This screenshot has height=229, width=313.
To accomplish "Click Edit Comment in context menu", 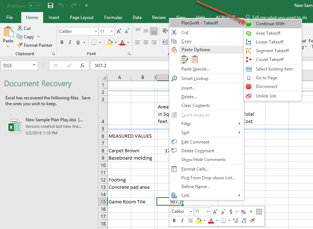I will 206,142.
